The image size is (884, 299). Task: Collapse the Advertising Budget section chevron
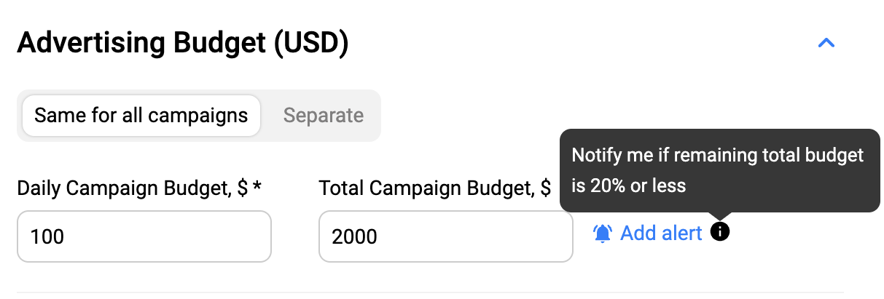[826, 43]
